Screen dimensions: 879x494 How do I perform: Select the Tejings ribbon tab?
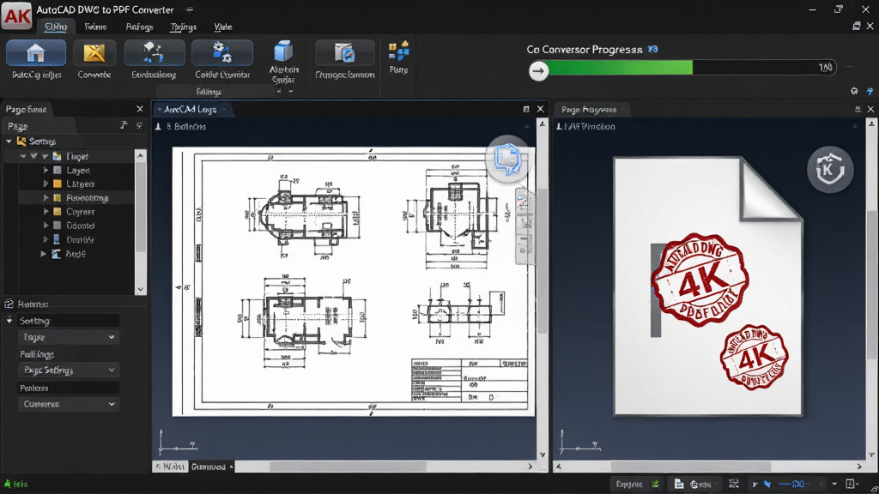point(184,27)
